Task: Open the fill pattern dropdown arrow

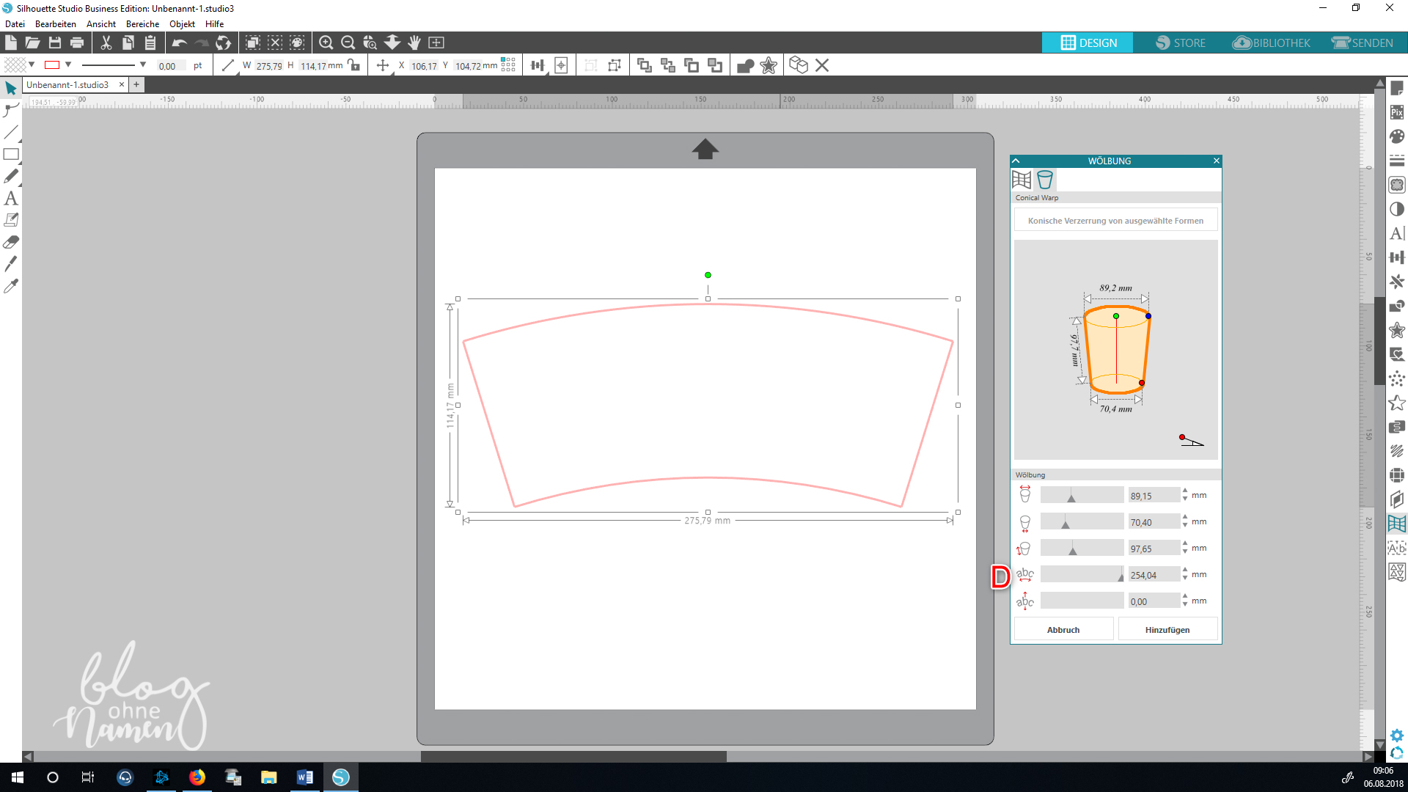Action: [x=32, y=65]
